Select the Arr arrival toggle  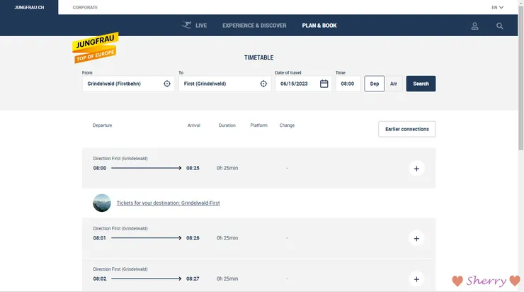click(393, 84)
